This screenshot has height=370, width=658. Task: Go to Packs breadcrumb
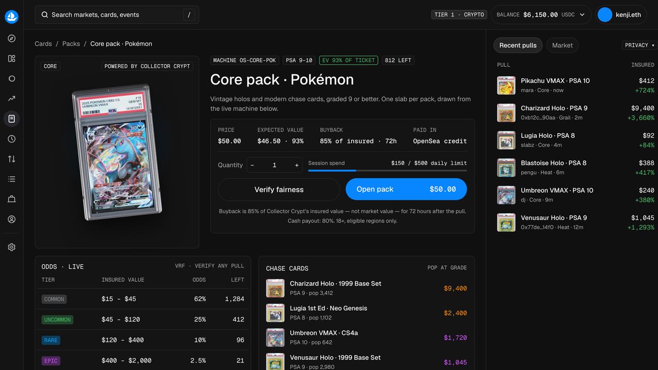[x=71, y=44]
